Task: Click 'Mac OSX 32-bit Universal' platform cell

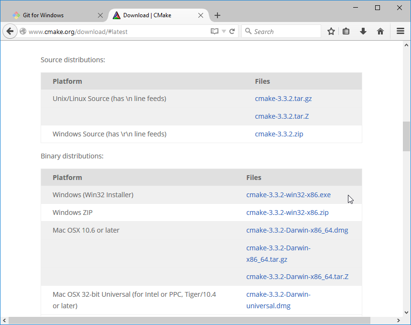Action: click(134, 300)
